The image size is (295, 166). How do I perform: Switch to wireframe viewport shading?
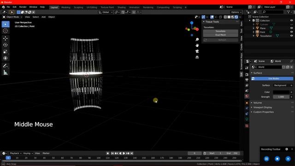(x=225, y=17)
